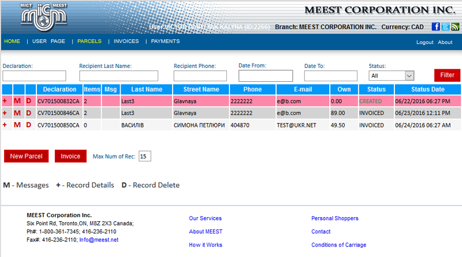The height and width of the screenshot is (257, 462).
Task: Click the New Parcel button
Action: [x=26, y=156]
